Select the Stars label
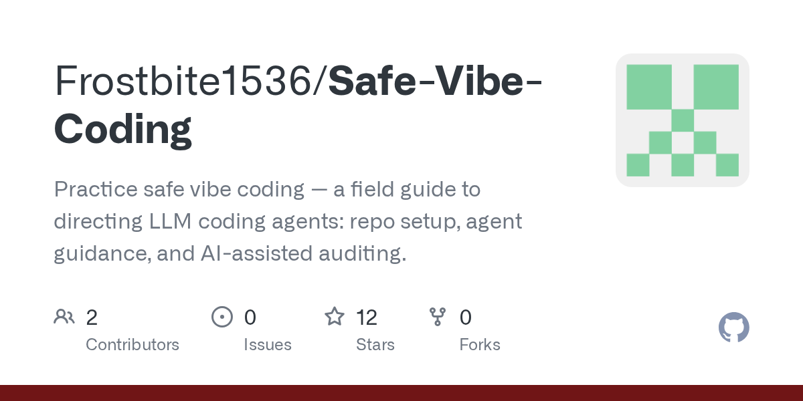 point(375,345)
